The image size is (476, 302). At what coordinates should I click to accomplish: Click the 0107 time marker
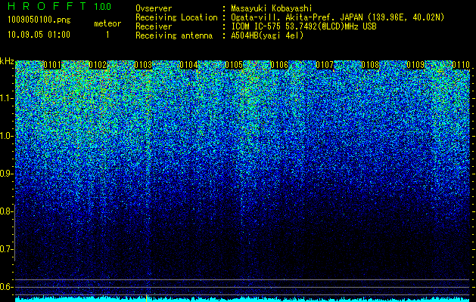(x=325, y=65)
